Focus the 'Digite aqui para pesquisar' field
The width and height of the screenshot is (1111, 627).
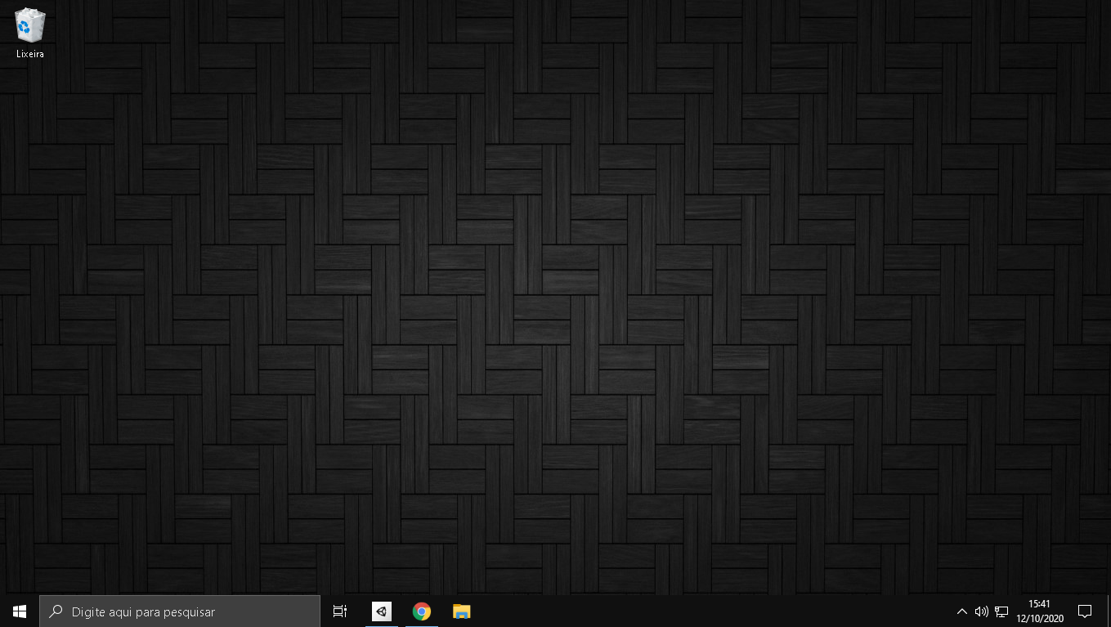coord(188,611)
